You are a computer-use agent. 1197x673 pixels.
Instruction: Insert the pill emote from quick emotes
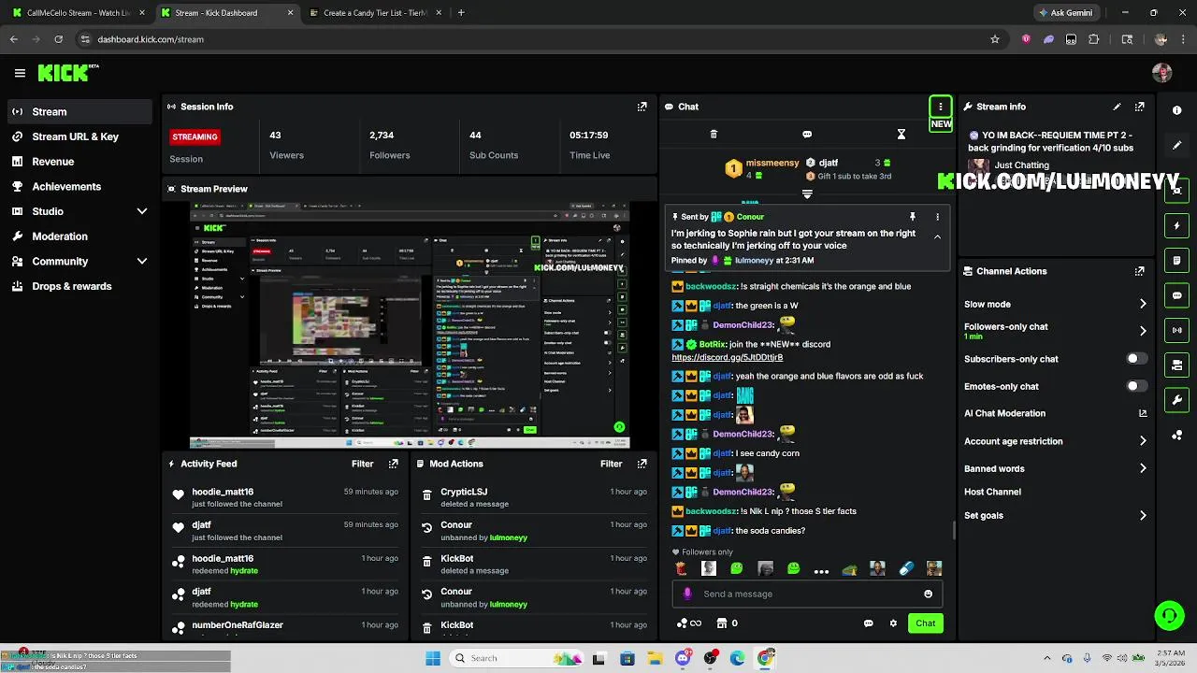906,568
